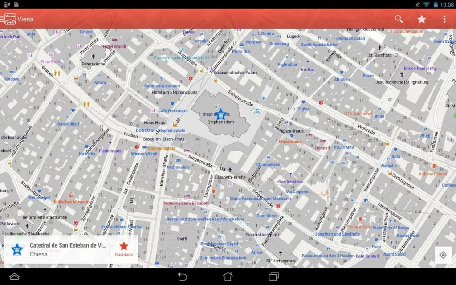The width and height of the screenshot is (456, 285).
Task: Open recent apps from the navigation bar
Action: 273,276
